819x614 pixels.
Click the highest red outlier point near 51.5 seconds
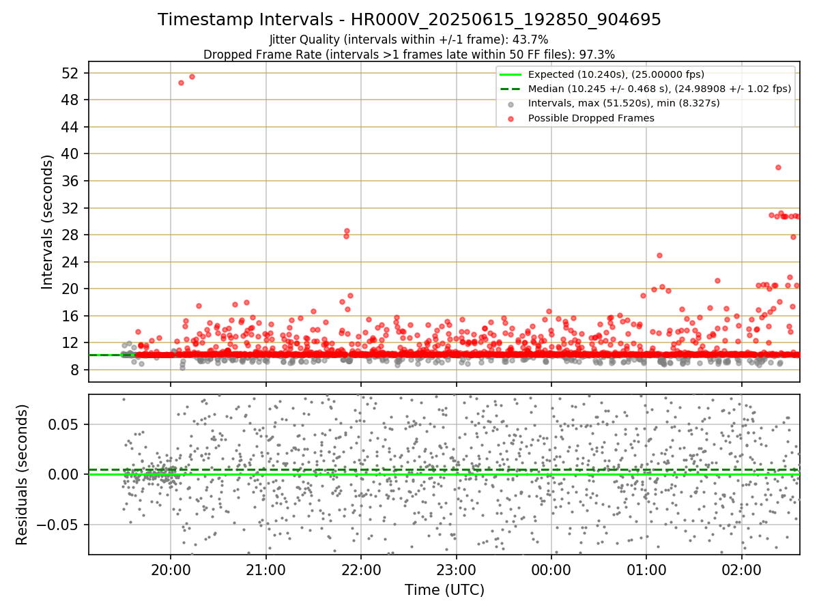click(192, 76)
